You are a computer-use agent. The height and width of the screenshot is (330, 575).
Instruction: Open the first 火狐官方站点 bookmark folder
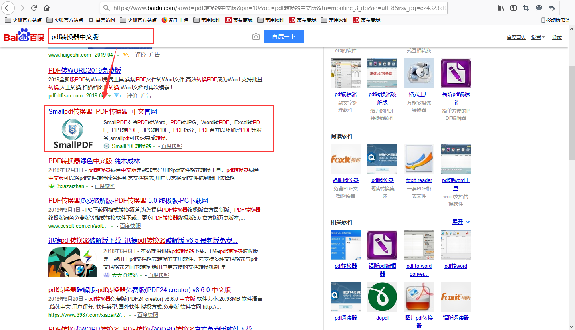(x=23, y=20)
